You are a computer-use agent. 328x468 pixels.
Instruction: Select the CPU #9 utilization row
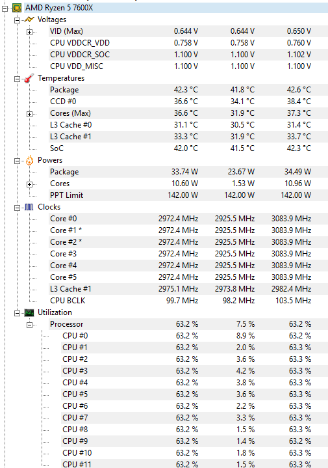195,441
